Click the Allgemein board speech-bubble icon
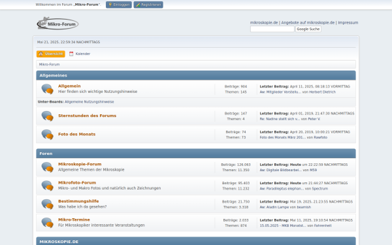This screenshot has width=392, height=245. [47, 89]
